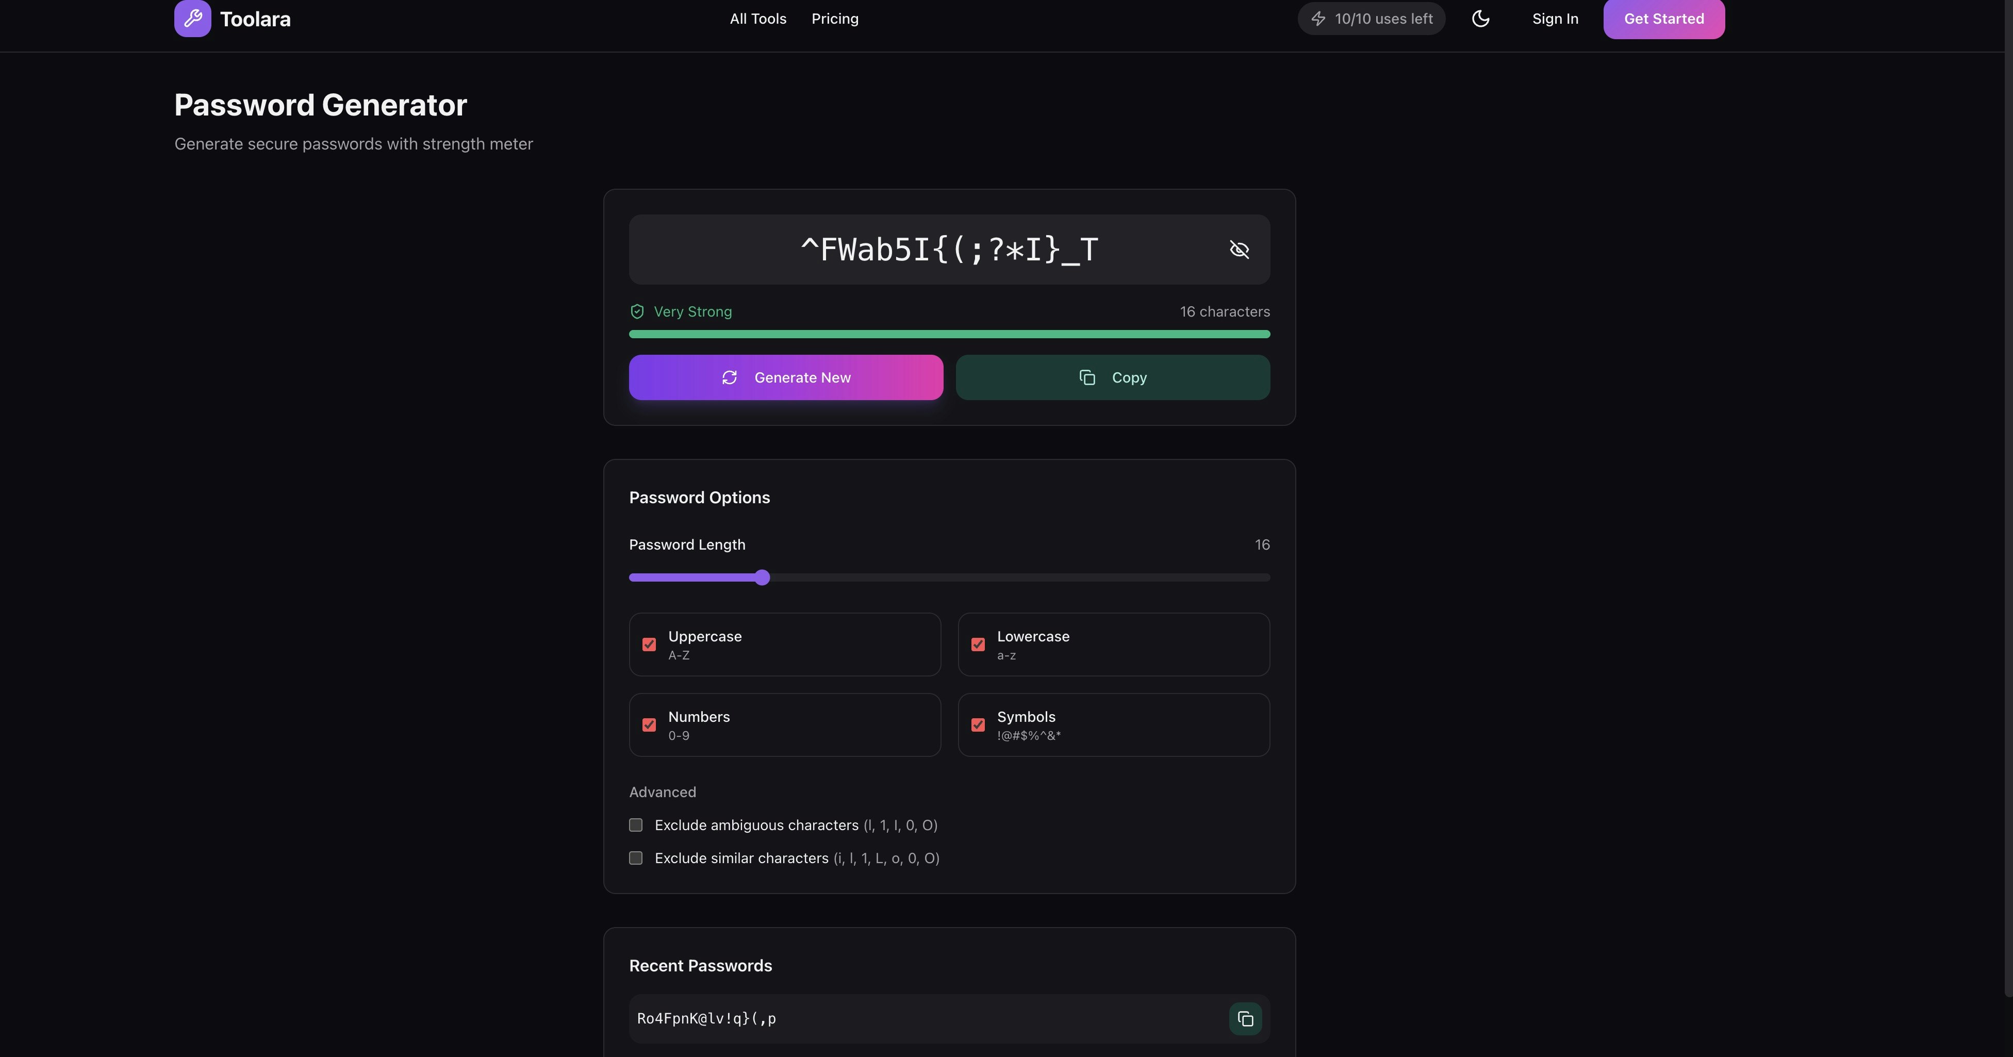
Task: Enable Exclude ambiguous characters
Action: tap(636, 825)
